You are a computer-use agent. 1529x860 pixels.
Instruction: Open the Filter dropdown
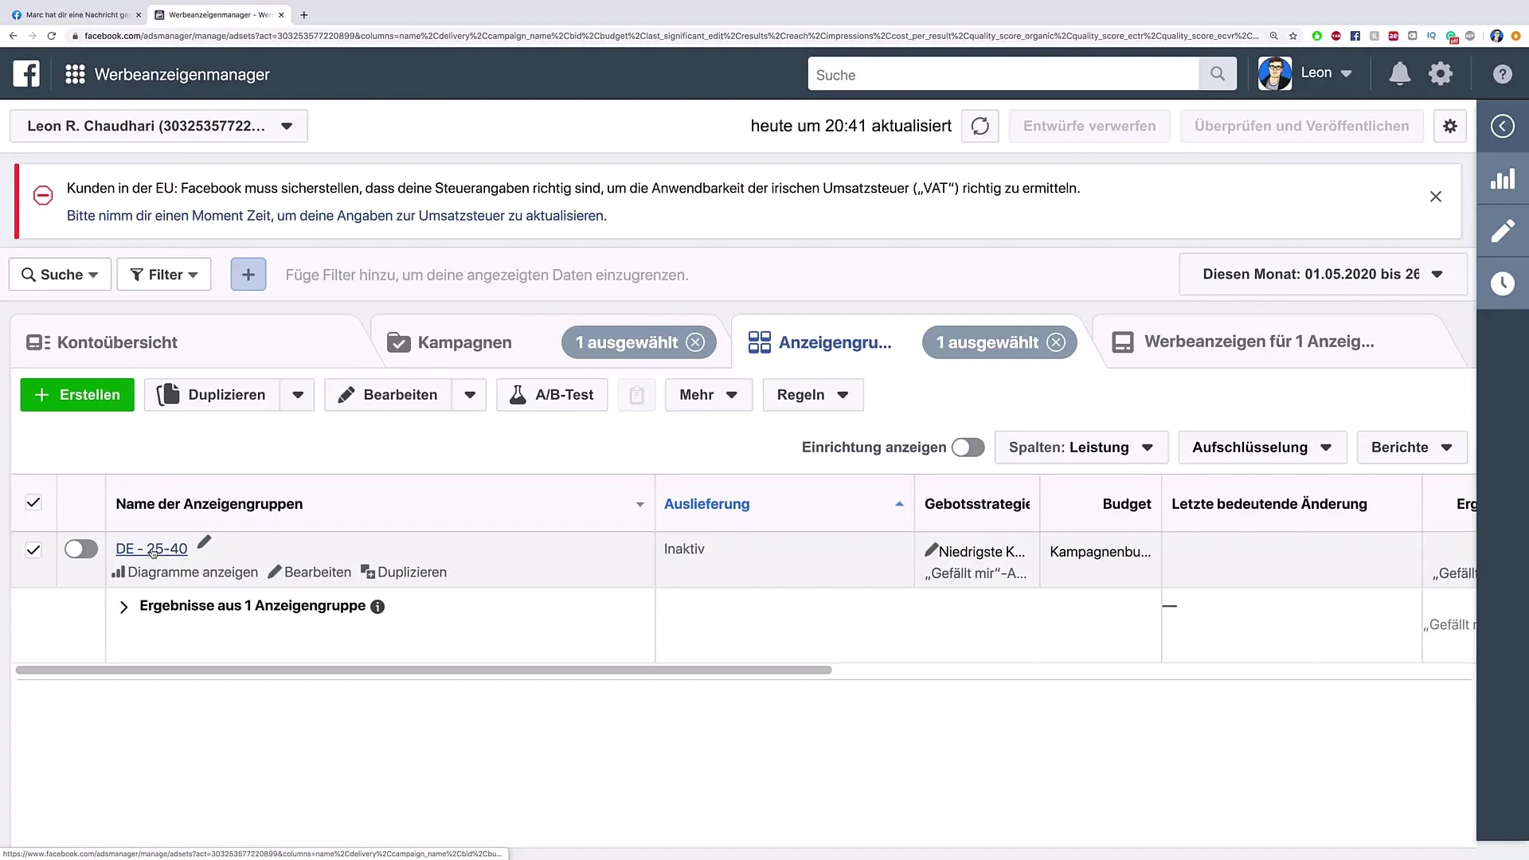[164, 275]
